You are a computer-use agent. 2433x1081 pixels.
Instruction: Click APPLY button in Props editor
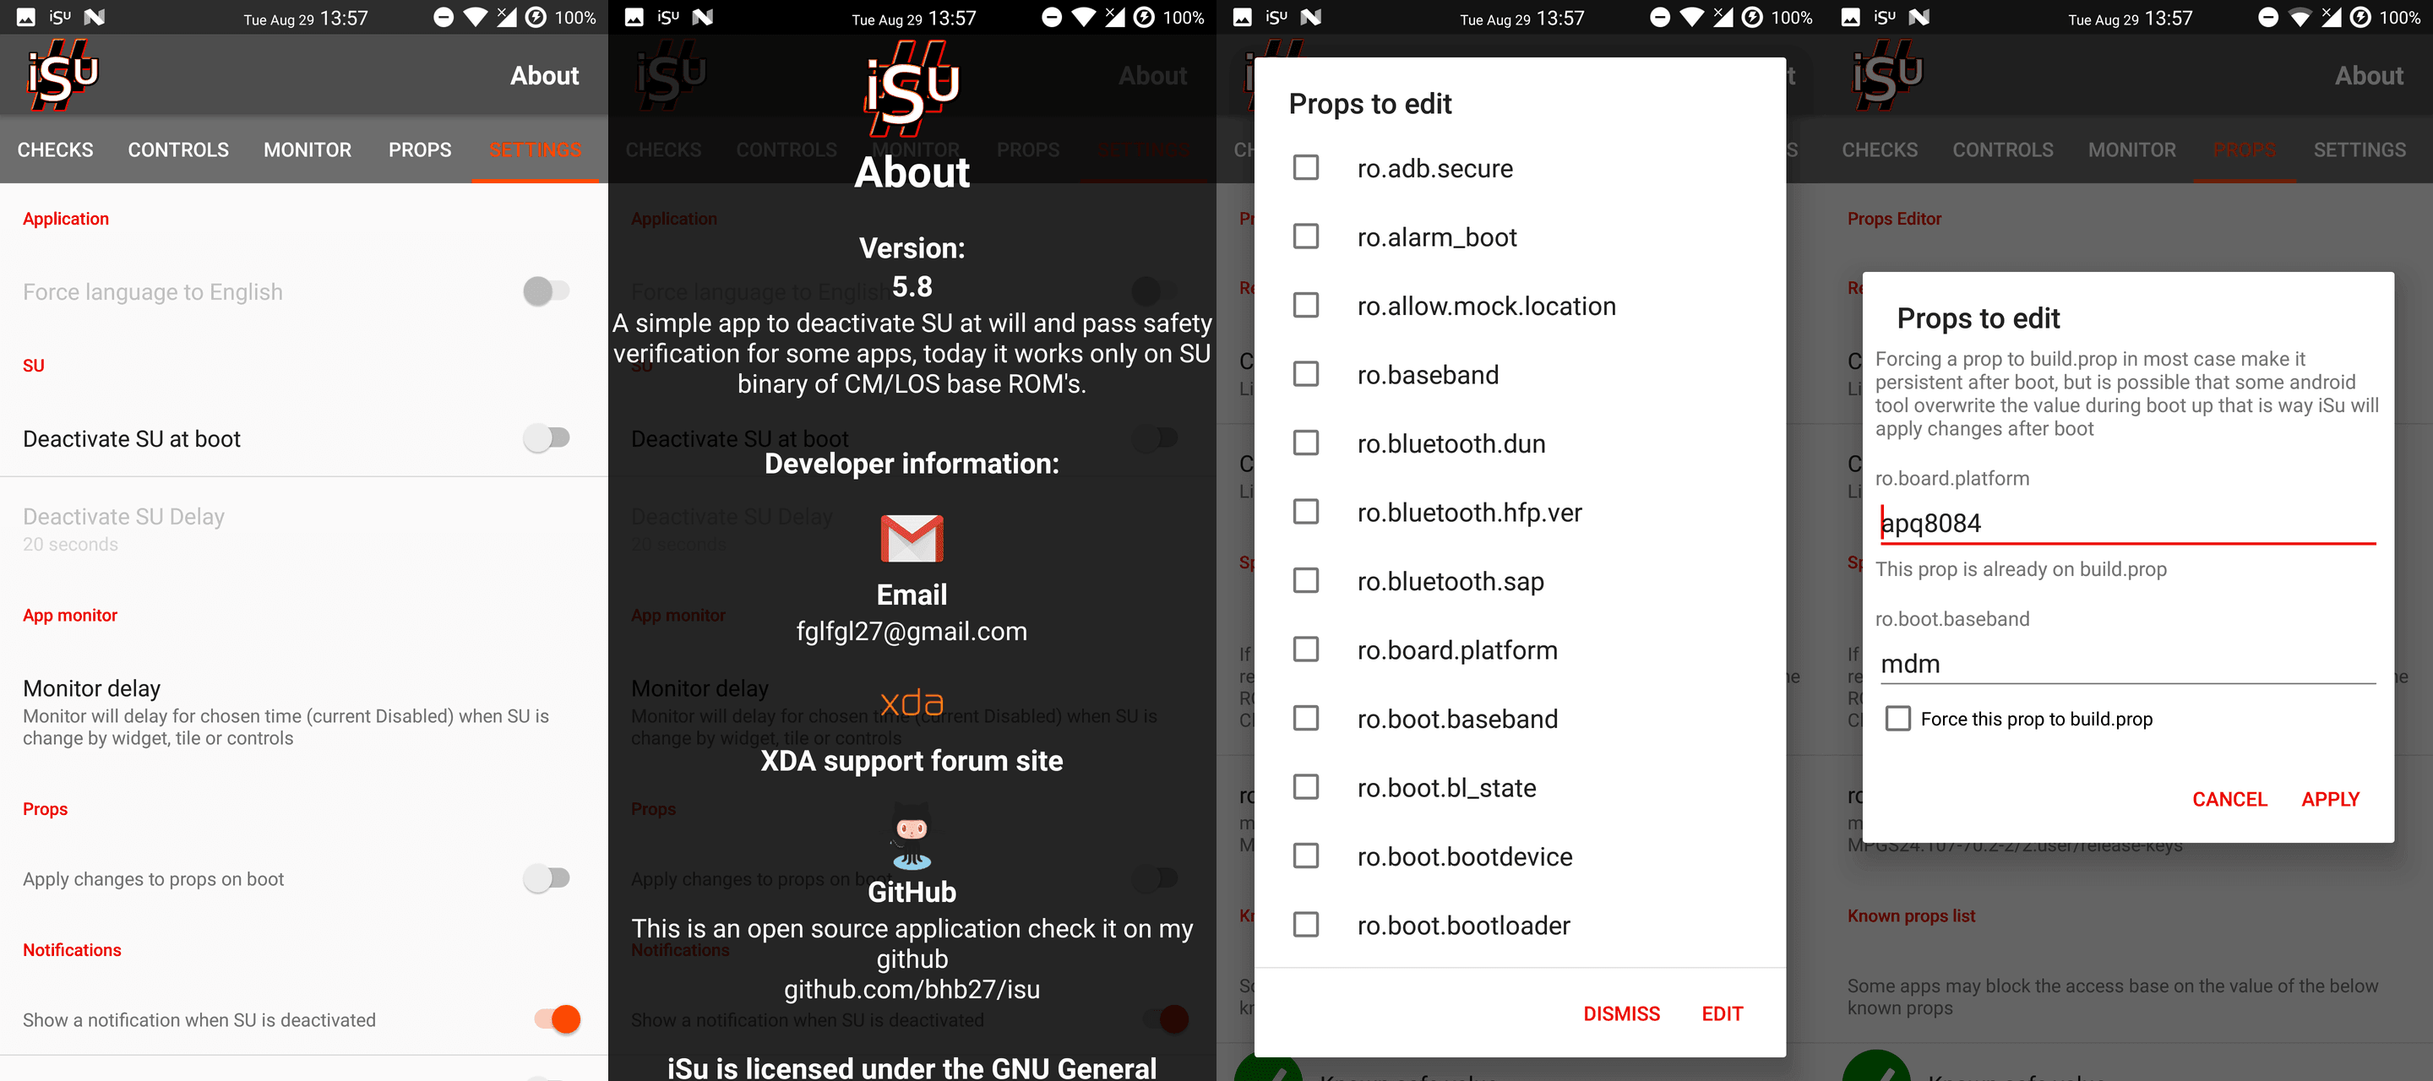click(x=2331, y=801)
